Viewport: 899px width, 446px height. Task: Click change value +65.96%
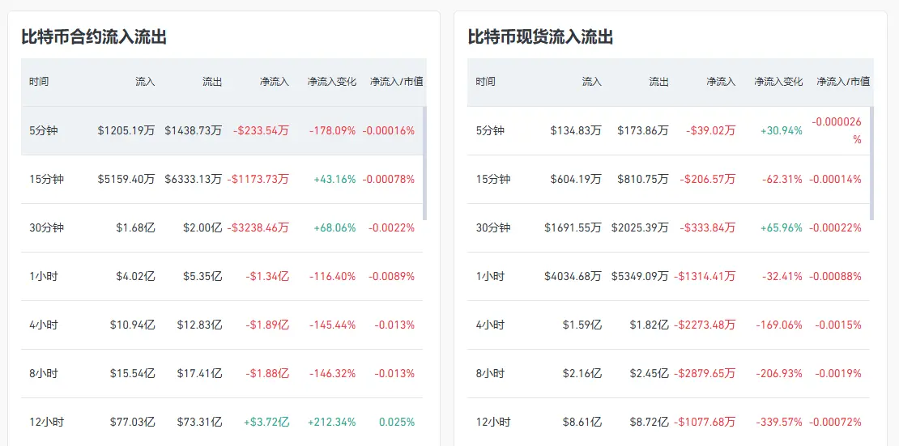coord(782,227)
